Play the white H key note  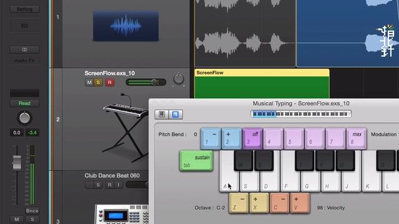pyautogui.click(x=331, y=182)
